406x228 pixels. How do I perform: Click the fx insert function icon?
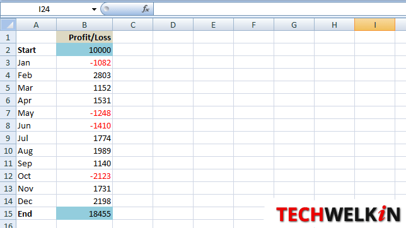point(146,9)
